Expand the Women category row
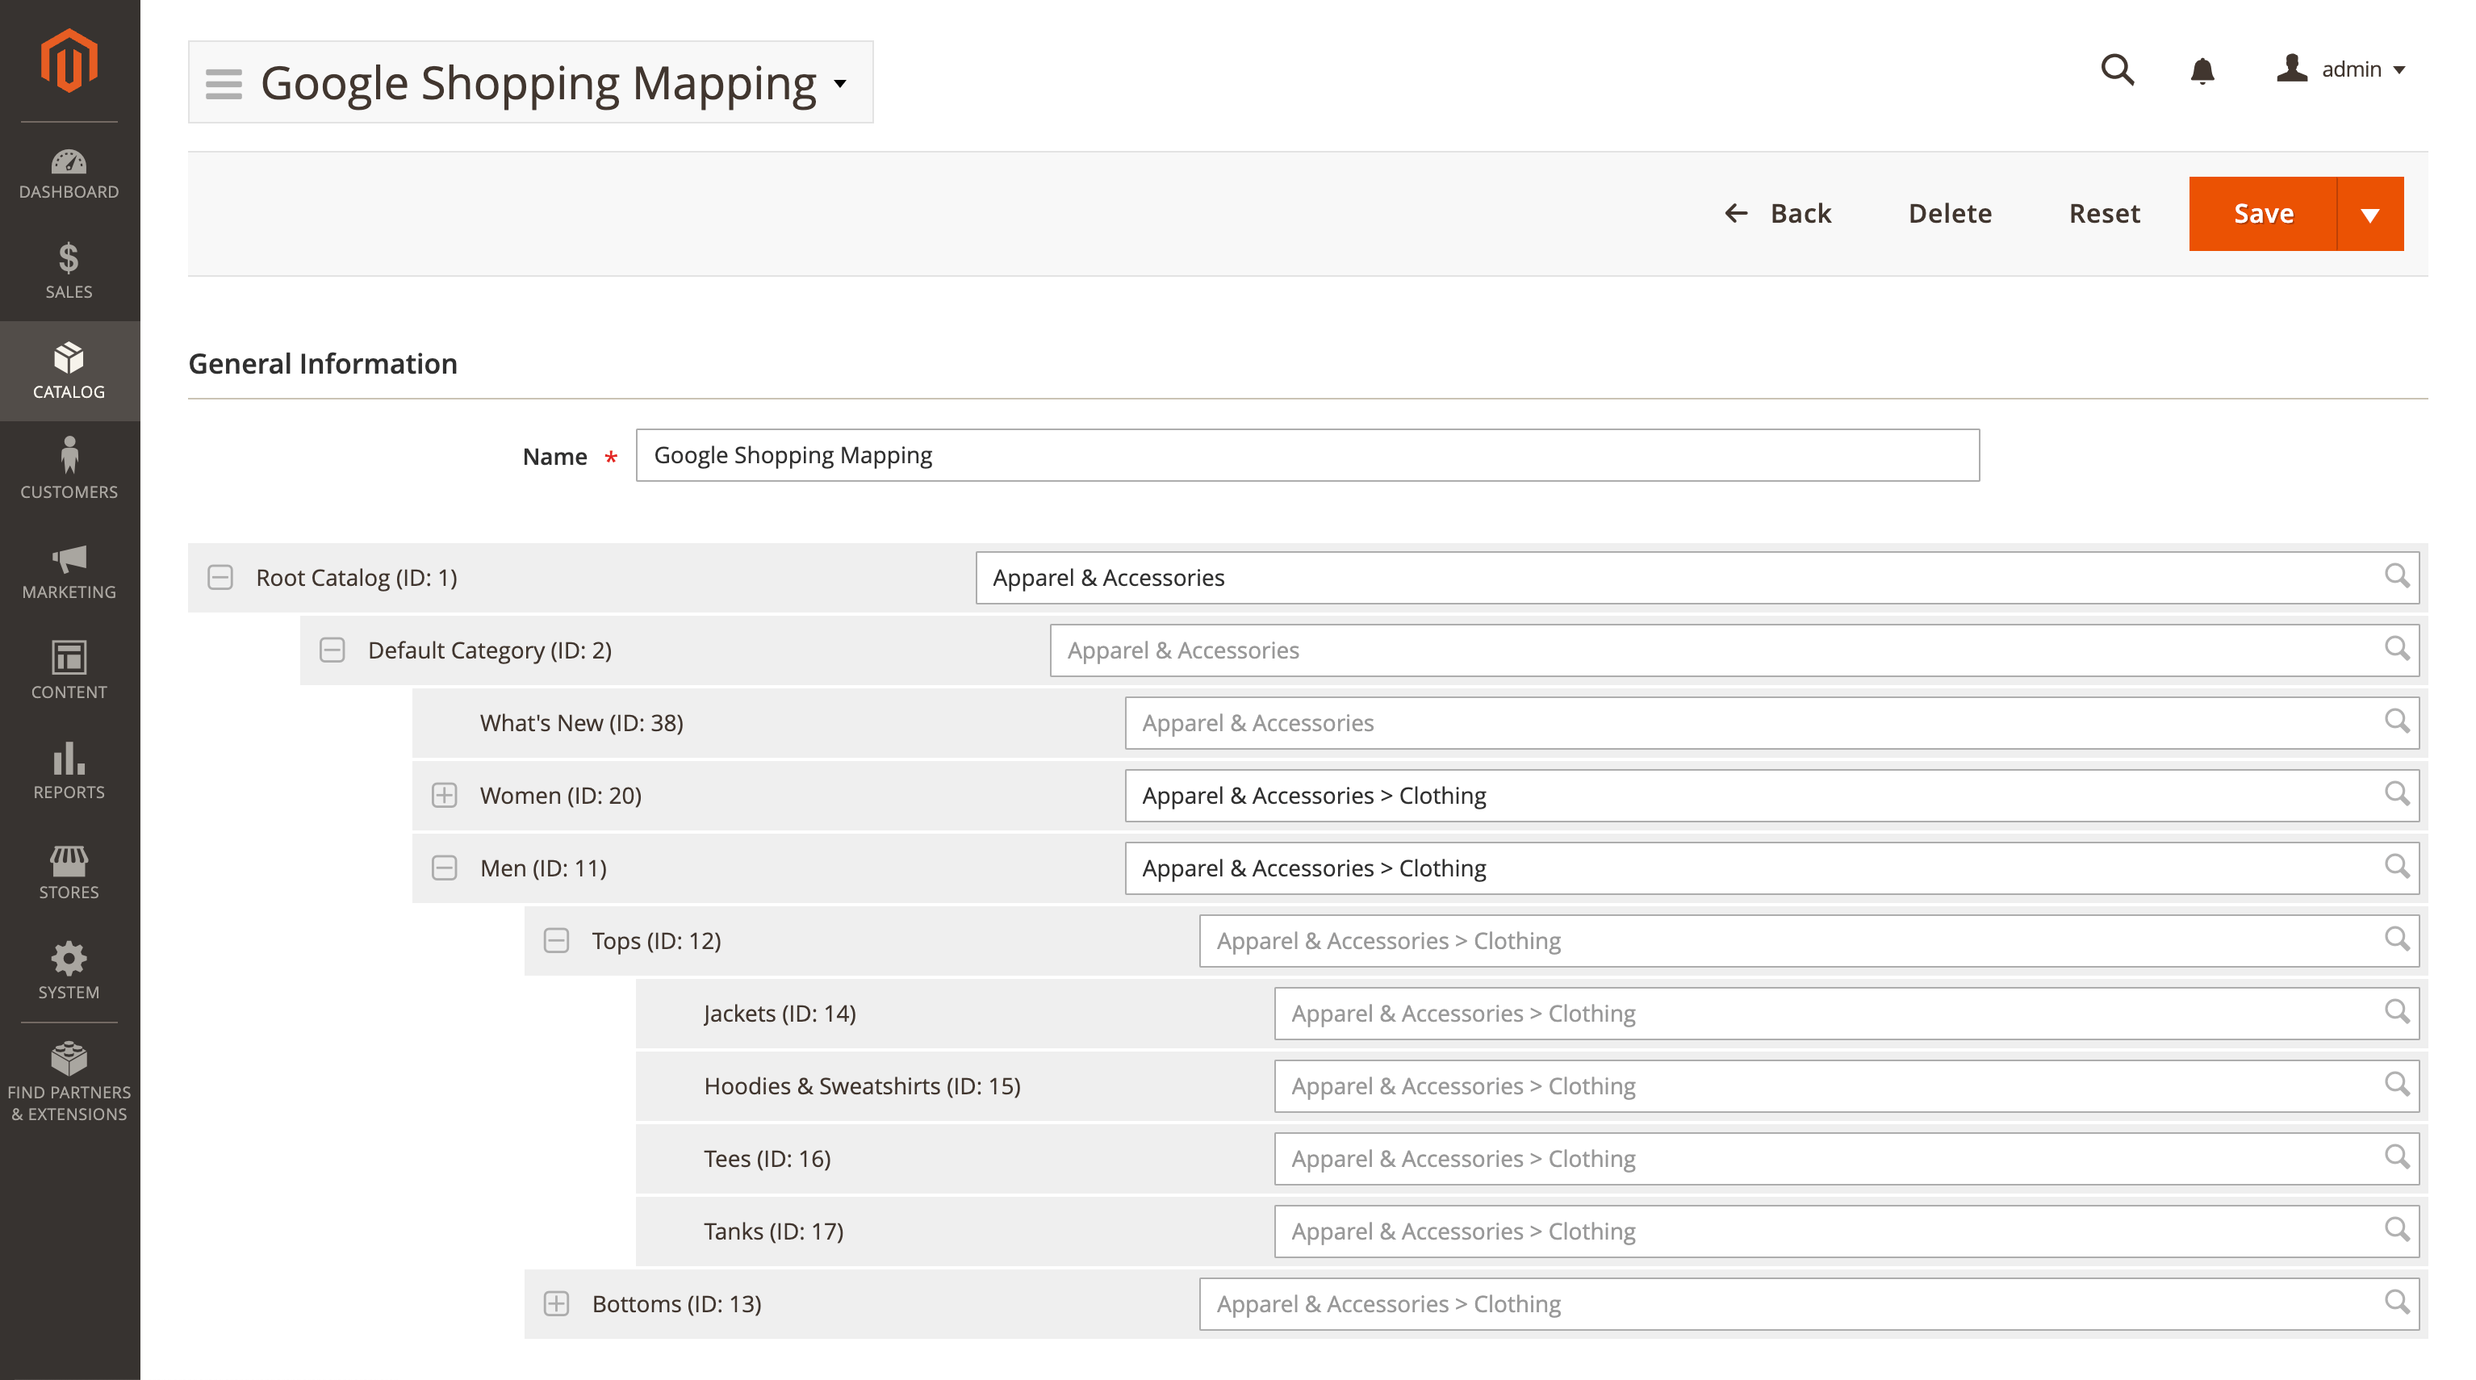Image resolution: width=2476 pixels, height=1380 pixels. click(445, 793)
